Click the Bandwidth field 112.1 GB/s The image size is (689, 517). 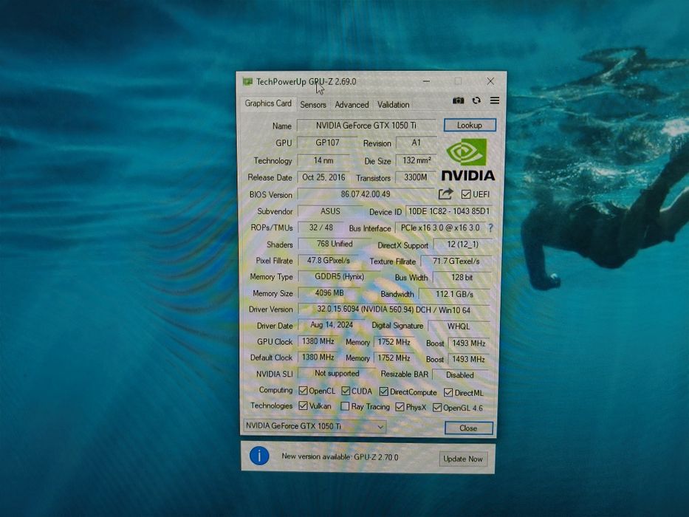tap(454, 294)
